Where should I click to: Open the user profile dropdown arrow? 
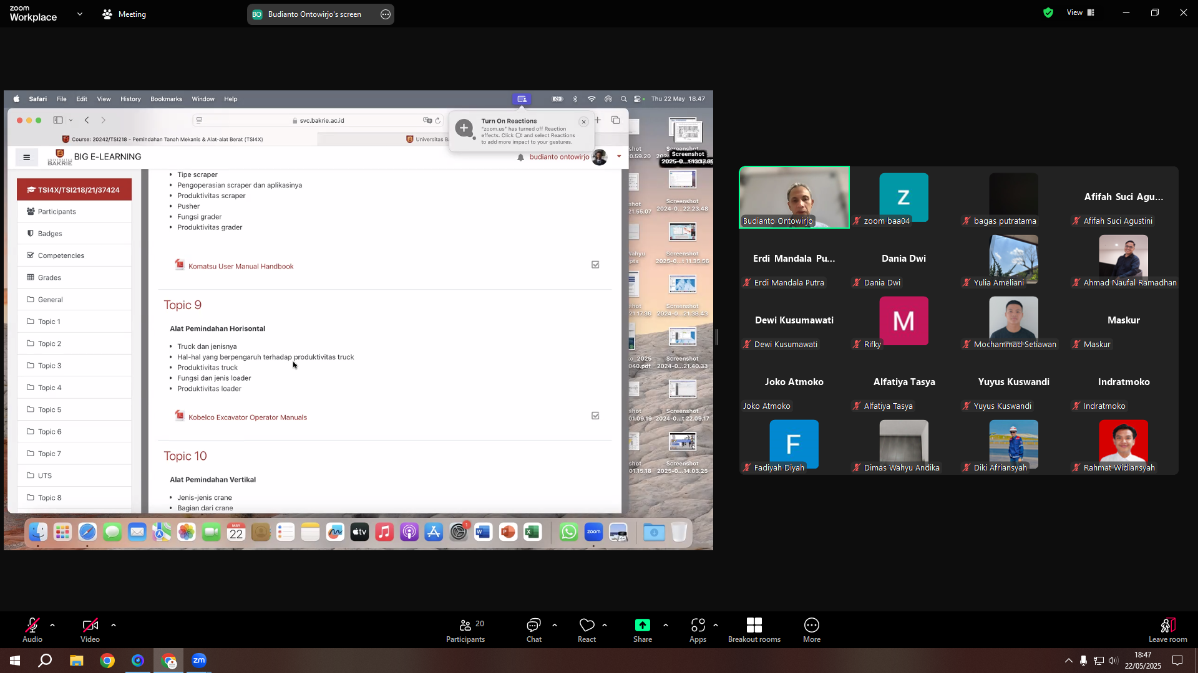coord(619,156)
